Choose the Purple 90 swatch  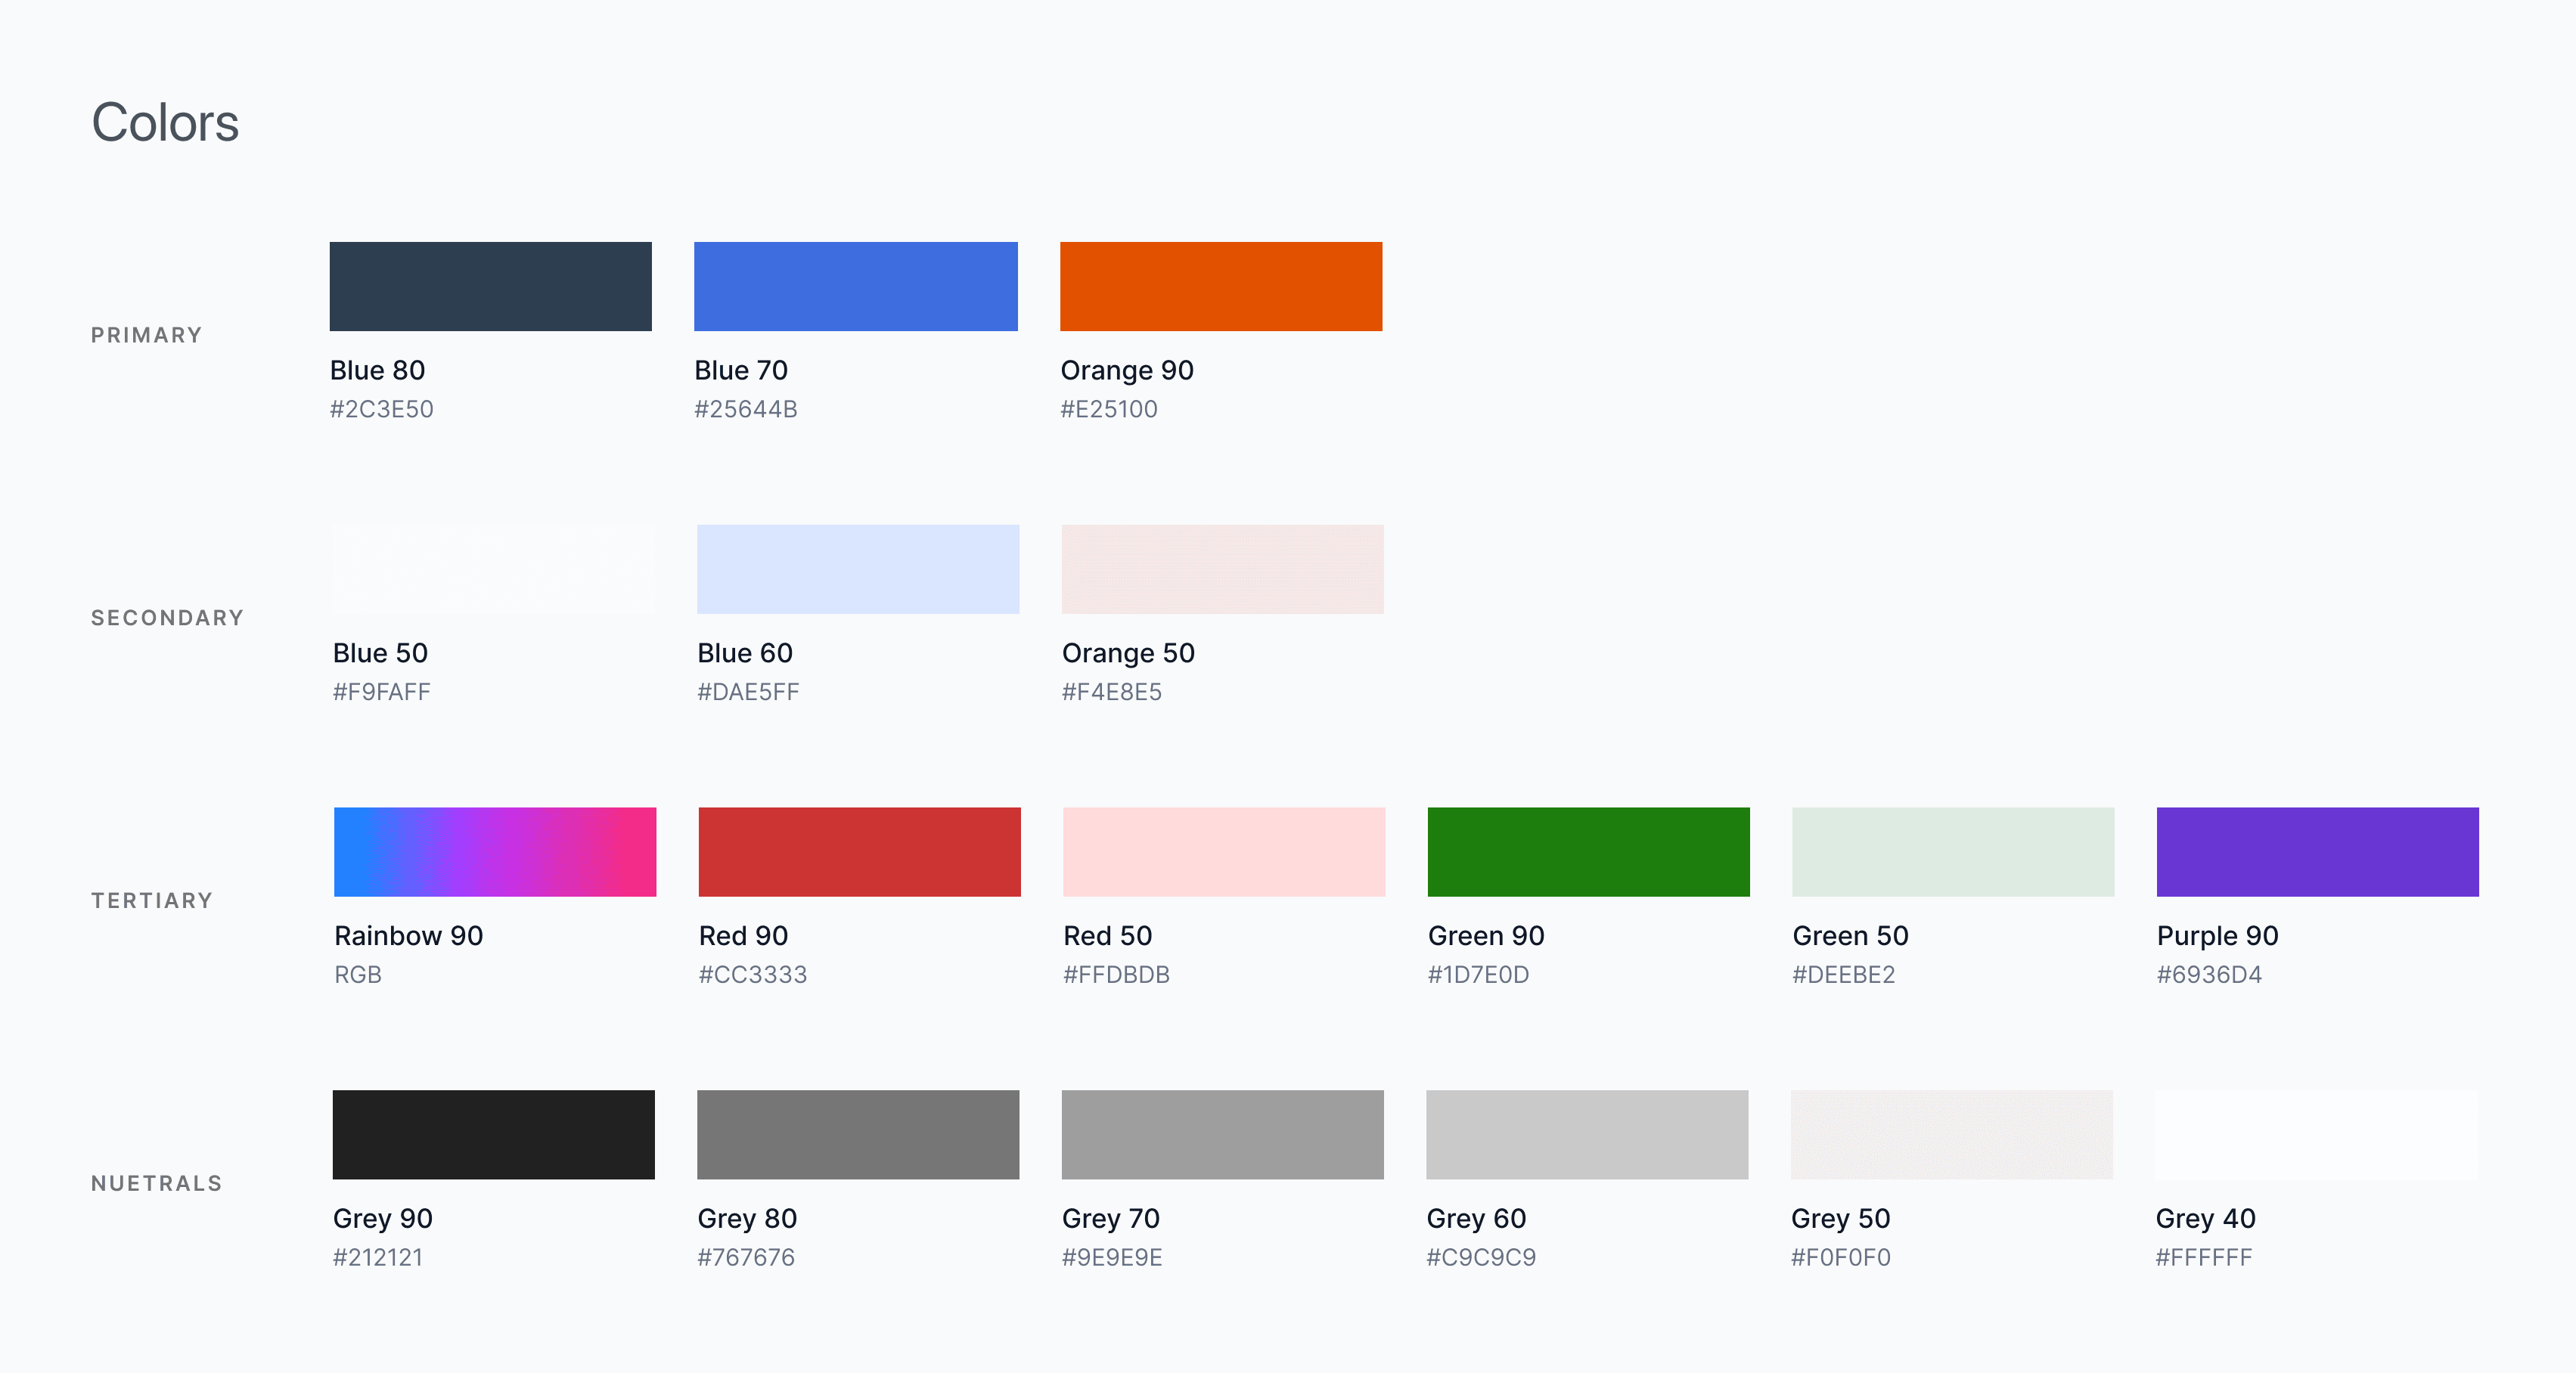pyautogui.click(x=2317, y=851)
